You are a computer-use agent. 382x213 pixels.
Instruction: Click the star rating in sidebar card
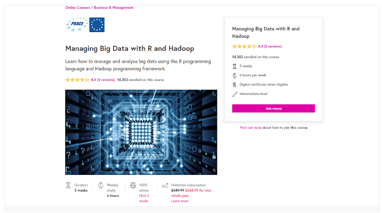244,47
